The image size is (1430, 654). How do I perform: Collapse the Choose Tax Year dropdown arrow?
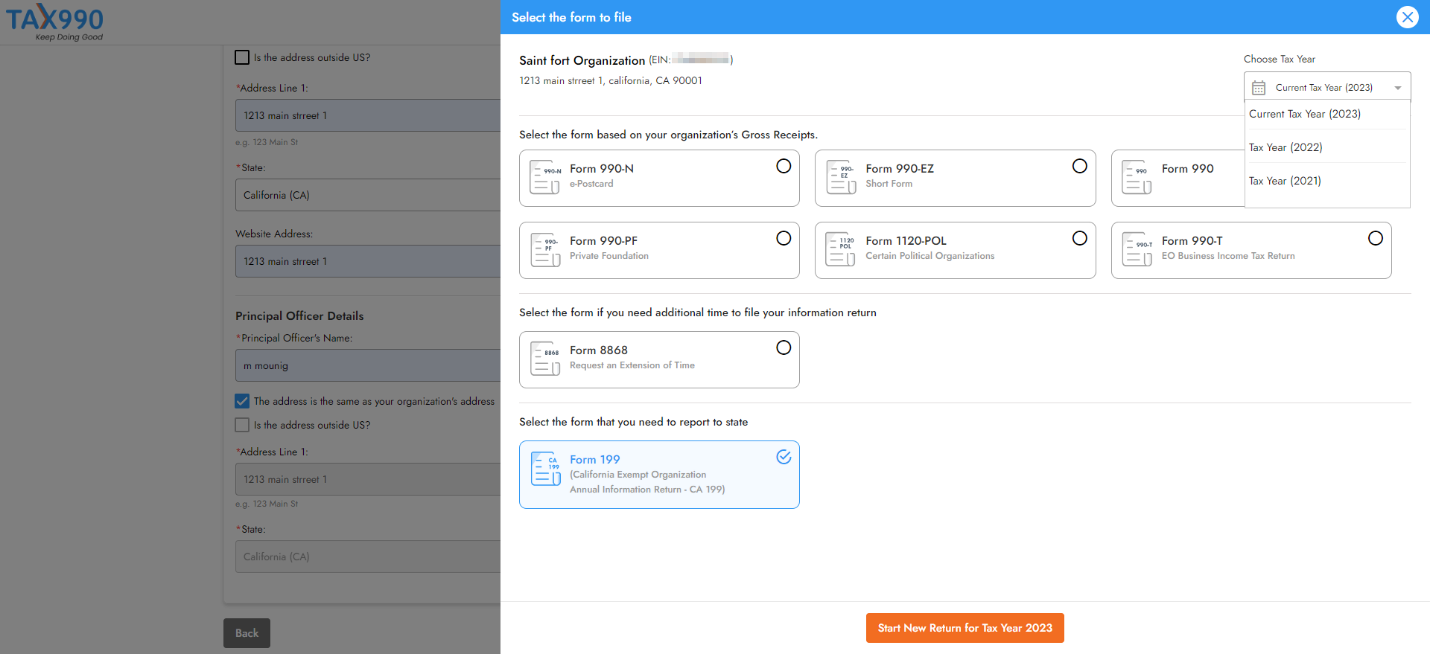(1397, 88)
